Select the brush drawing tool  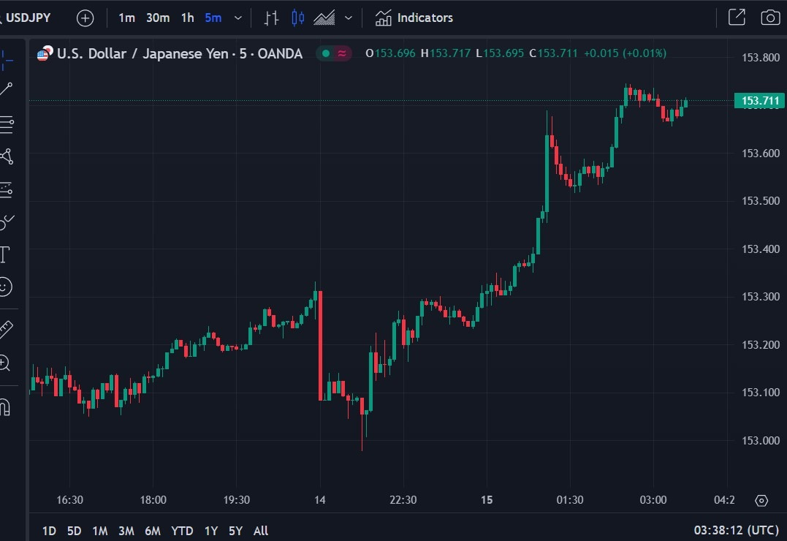point(7,222)
